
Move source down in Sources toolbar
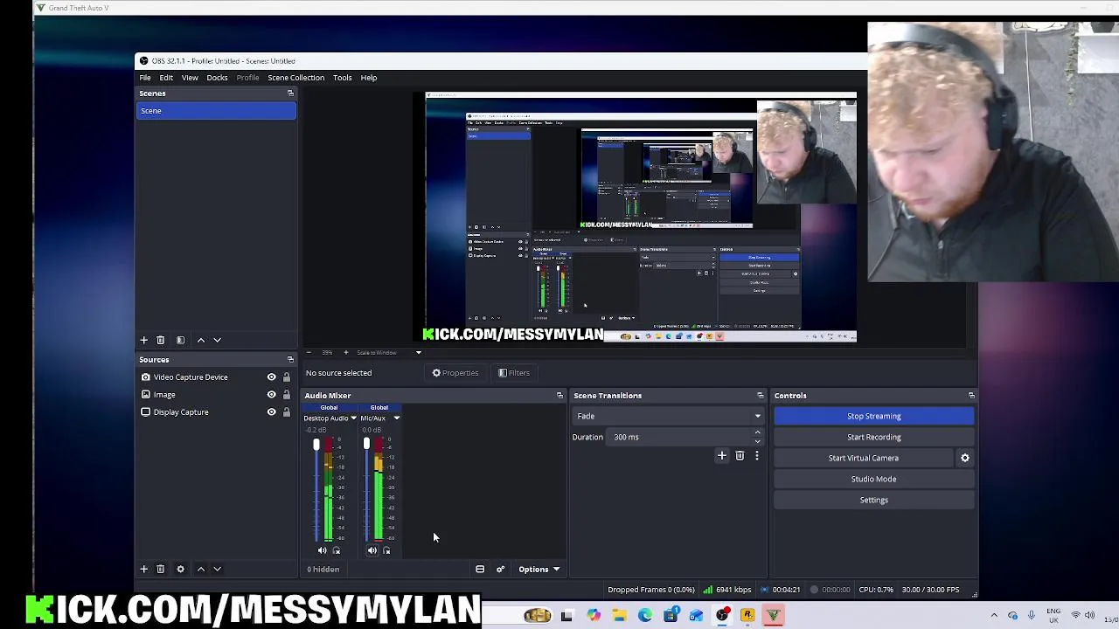coord(217,569)
